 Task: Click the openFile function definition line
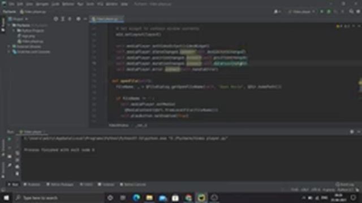(132, 81)
